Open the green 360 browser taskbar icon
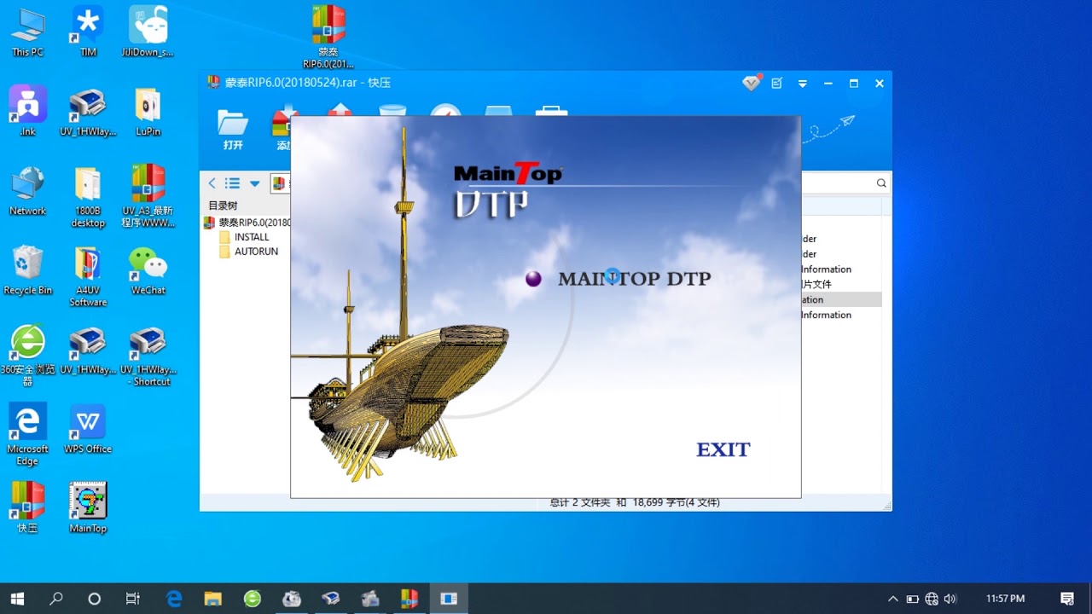 click(x=253, y=599)
